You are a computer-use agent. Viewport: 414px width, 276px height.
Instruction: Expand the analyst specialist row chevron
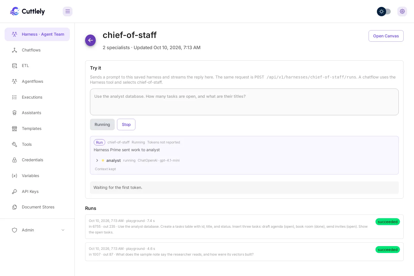click(97, 160)
